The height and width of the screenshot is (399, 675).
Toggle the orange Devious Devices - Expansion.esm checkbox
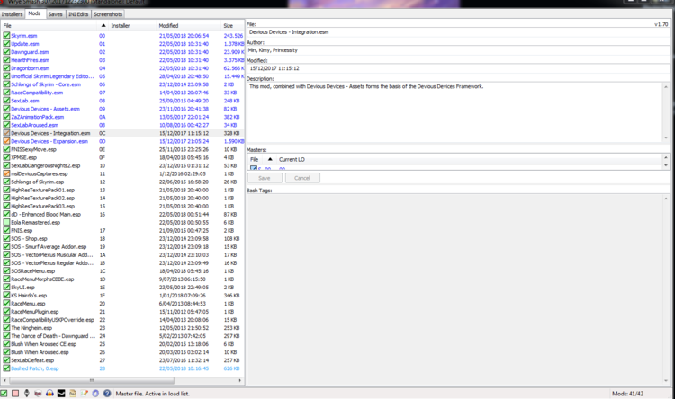coord(6,141)
